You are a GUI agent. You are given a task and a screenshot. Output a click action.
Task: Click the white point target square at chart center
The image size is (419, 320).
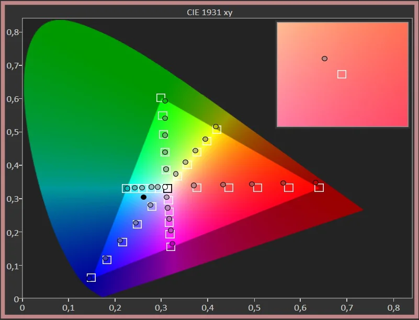(x=167, y=187)
